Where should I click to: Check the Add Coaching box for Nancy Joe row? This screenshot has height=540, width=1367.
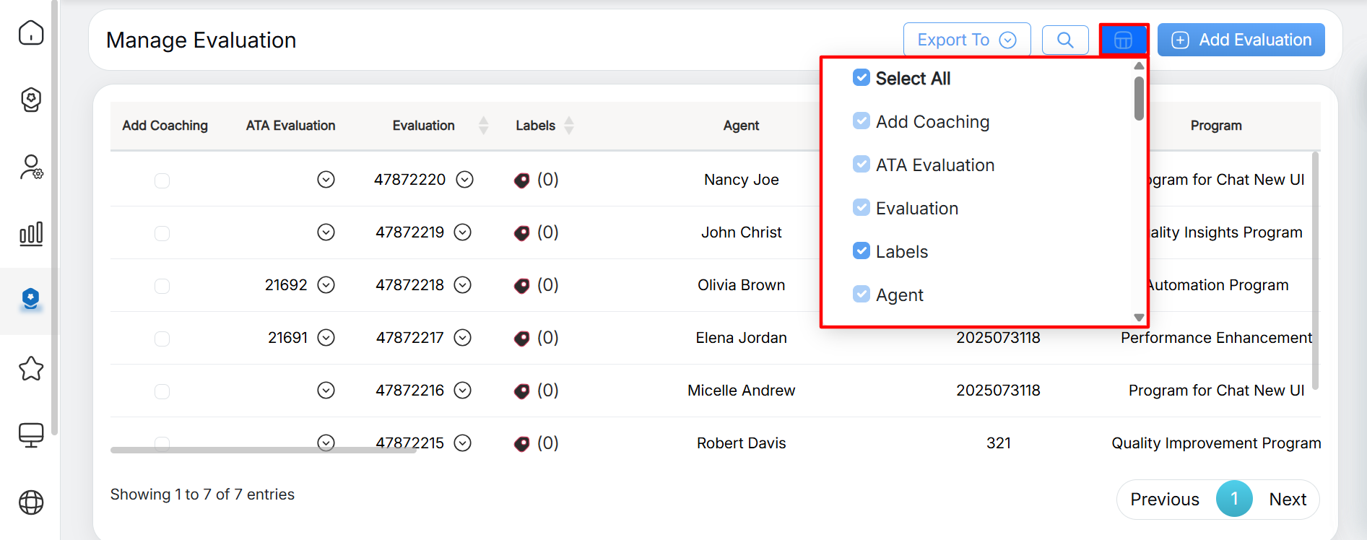[x=162, y=180]
